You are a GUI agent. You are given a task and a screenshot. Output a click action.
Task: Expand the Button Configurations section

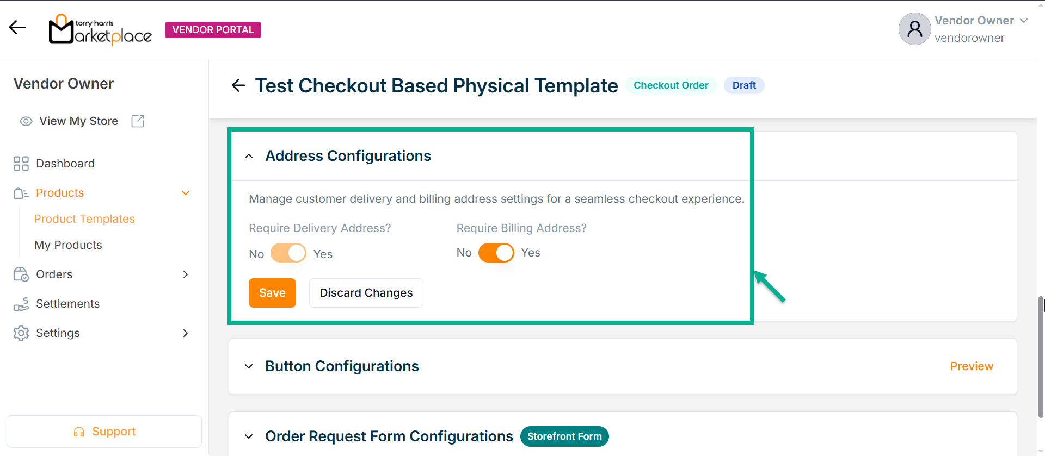pos(249,366)
